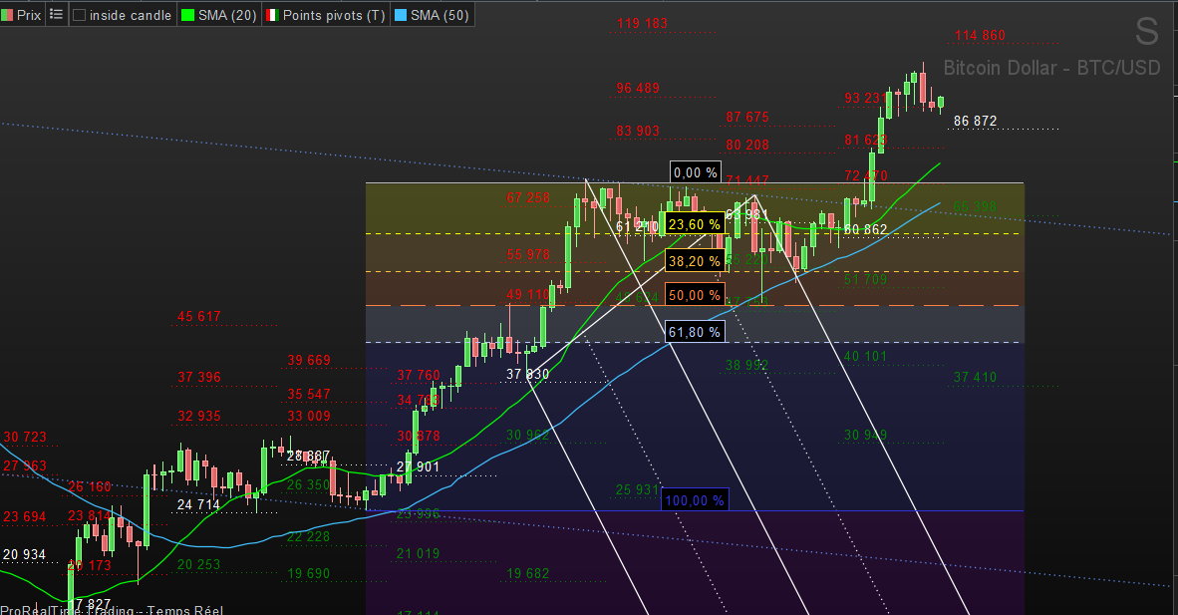This screenshot has width=1178, height=615.
Task: Select the SMA (50) indicator label
Action: tap(440, 16)
